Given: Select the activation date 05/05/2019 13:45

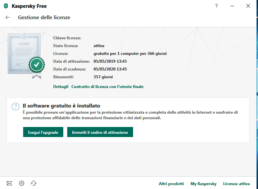Looking at the screenshot, I should pyautogui.click(x=110, y=61).
